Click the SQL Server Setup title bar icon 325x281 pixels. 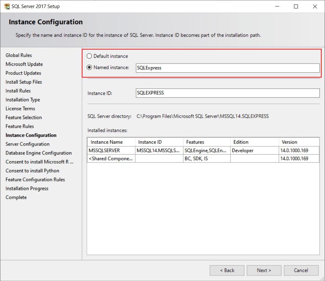point(7,6)
